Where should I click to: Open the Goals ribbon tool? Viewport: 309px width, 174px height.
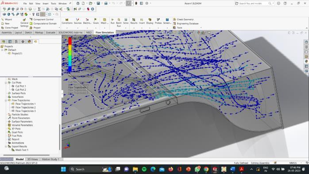coord(96,21)
